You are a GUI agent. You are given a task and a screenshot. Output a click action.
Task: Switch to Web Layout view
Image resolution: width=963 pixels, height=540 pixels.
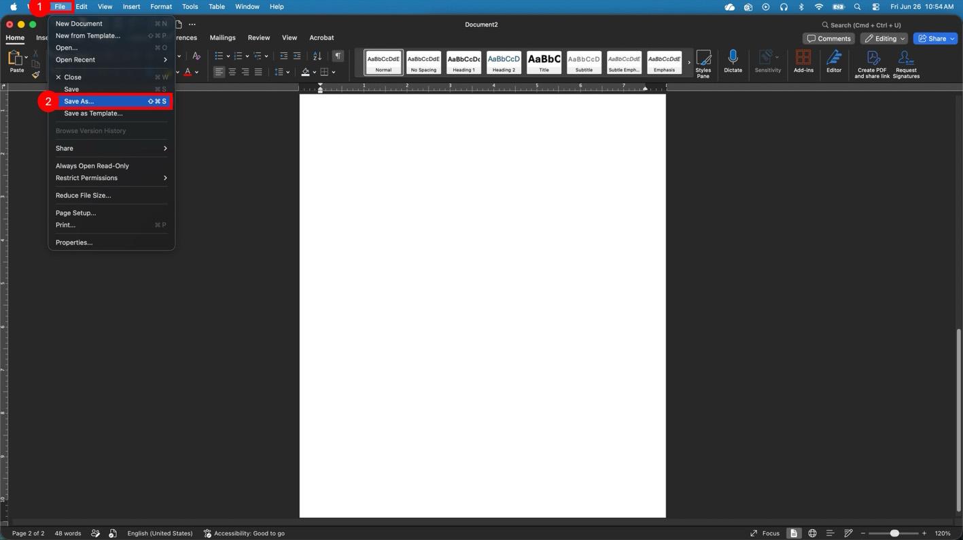click(812, 533)
